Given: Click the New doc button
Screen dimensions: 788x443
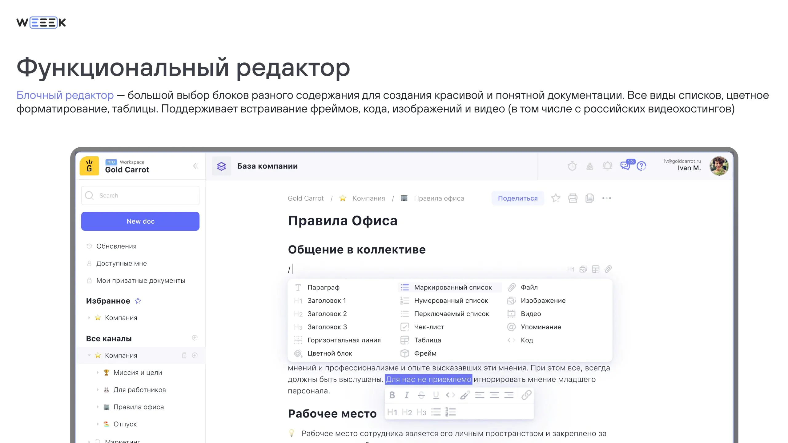Looking at the screenshot, I should pyautogui.click(x=140, y=221).
